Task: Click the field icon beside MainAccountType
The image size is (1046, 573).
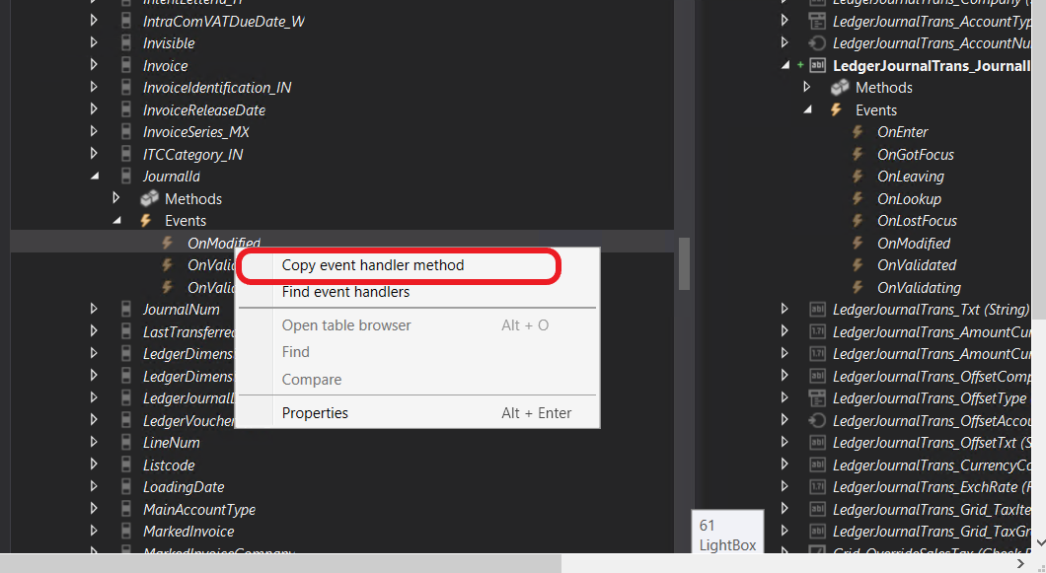Action: pyautogui.click(x=125, y=509)
